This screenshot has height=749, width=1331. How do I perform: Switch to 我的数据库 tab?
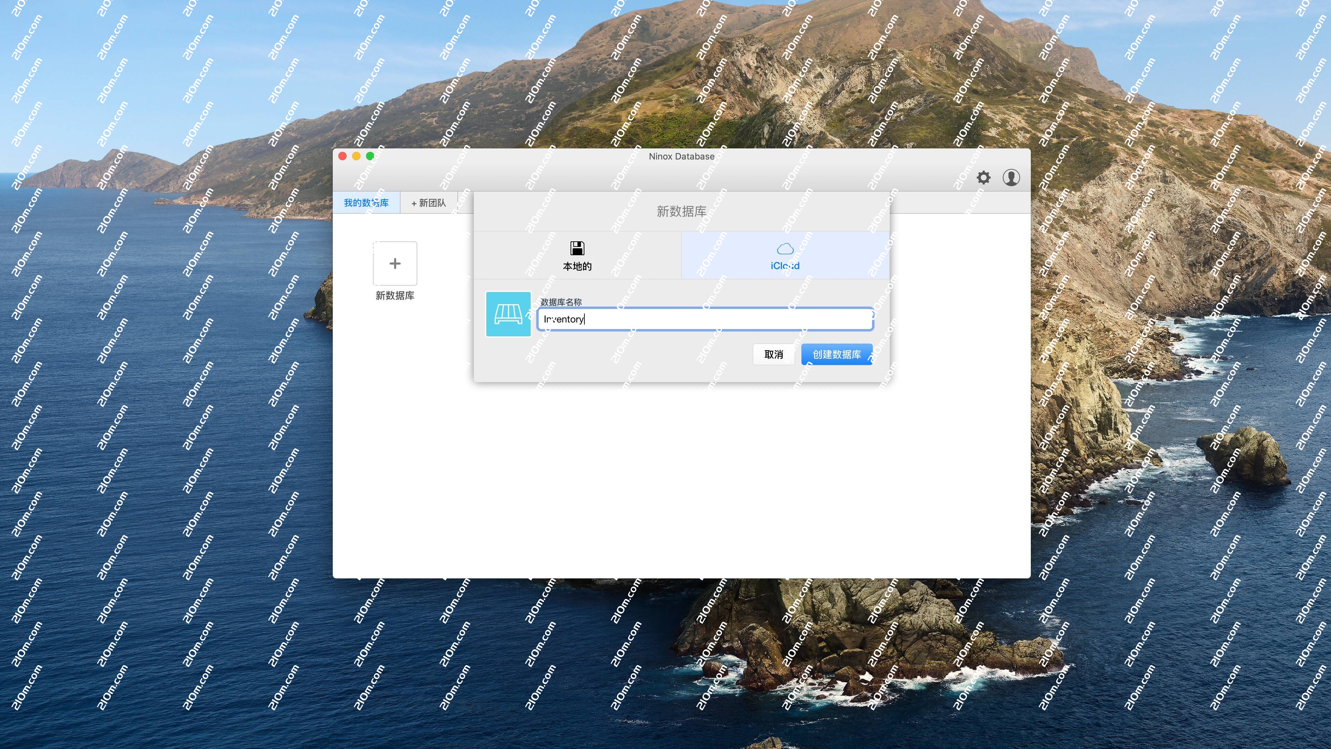point(366,203)
